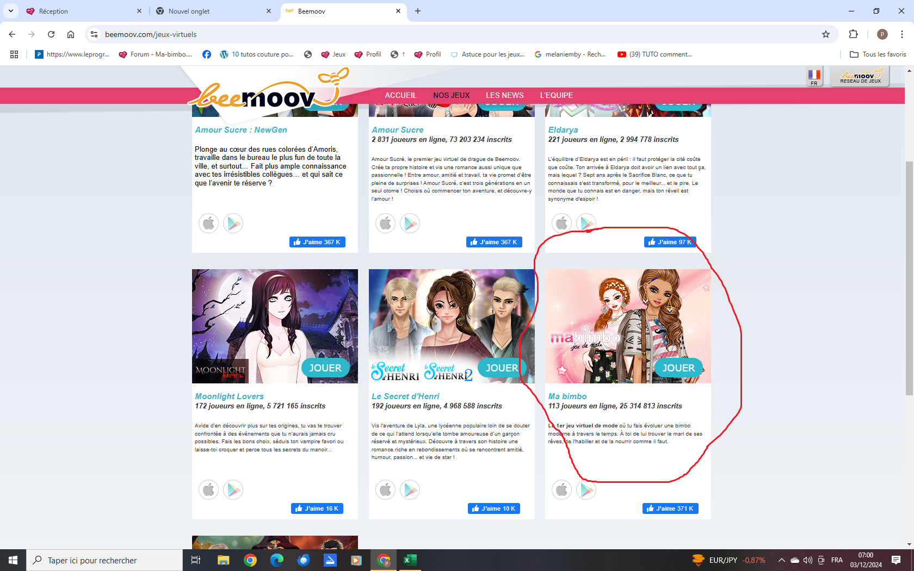This screenshot has width=914, height=571.
Task: Open App Store icon for Le Secret d'Henri
Action: [385, 489]
